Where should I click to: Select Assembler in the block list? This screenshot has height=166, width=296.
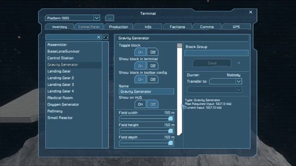click(74, 45)
